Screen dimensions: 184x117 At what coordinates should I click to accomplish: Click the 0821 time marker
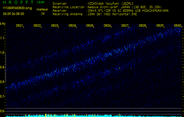[x=20, y=26]
